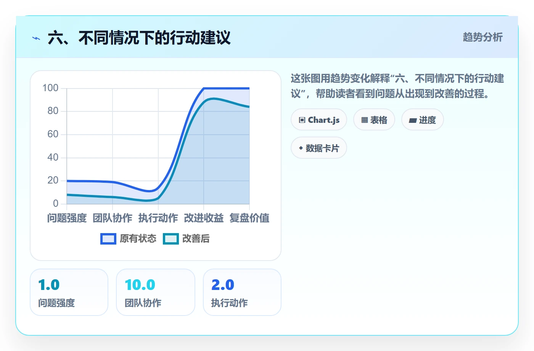Click the 60 y-axis value
Viewport: 534px width, 351px height.
[53, 134]
